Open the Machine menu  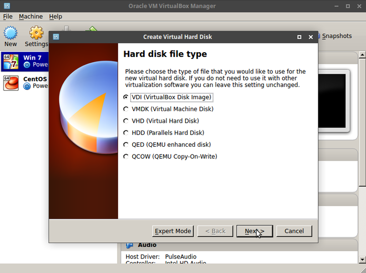[x=31, y=17]
